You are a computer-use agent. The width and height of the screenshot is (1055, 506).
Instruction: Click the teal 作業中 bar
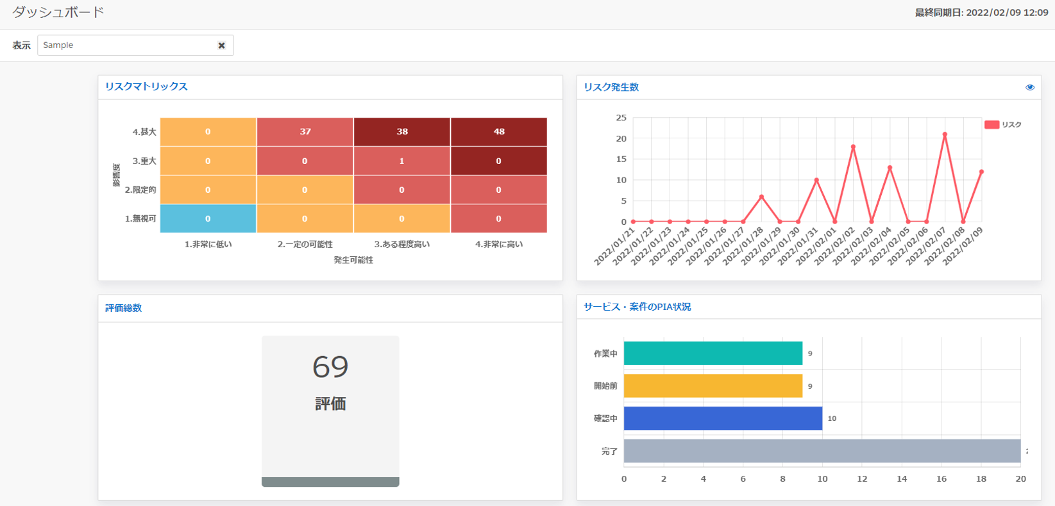click(713, 354)
